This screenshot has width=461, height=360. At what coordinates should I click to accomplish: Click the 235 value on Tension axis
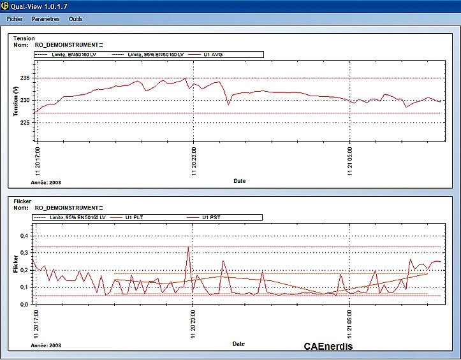(x=25, y=78)
